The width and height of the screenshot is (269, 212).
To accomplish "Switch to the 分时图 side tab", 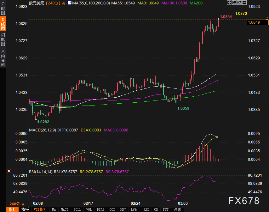I will [3, 9].
